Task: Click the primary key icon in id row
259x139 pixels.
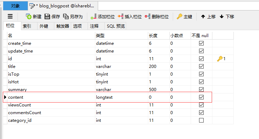Action: [220, 59]
